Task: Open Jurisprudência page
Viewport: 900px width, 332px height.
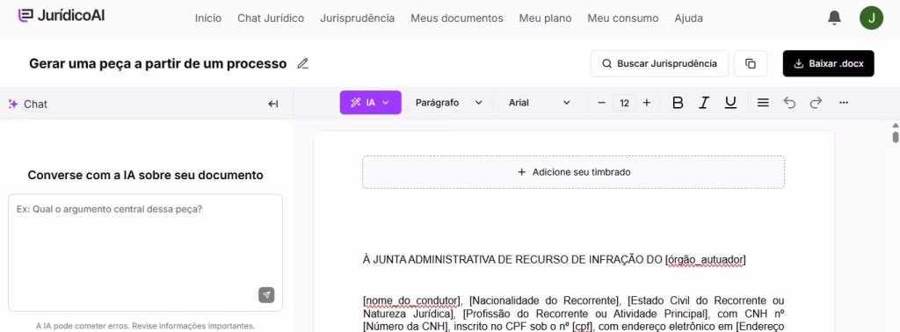Action: (x=357, y=18)
